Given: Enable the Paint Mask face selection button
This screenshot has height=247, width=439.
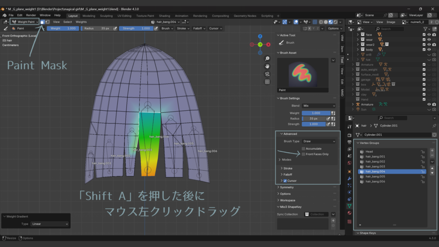Looking at the screenshot, I should tap(42, 22).
